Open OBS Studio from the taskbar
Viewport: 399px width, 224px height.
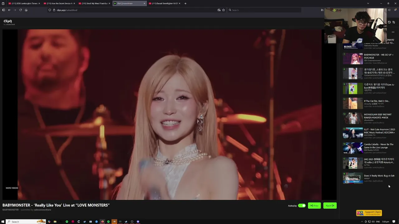click(132, 222)
